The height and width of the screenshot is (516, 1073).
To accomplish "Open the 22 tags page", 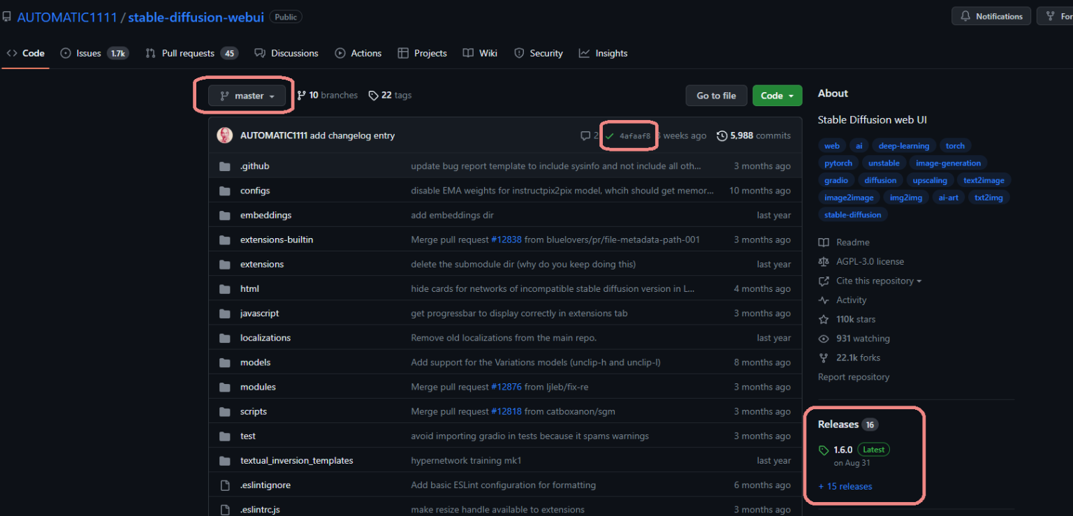I will [390, 96].
